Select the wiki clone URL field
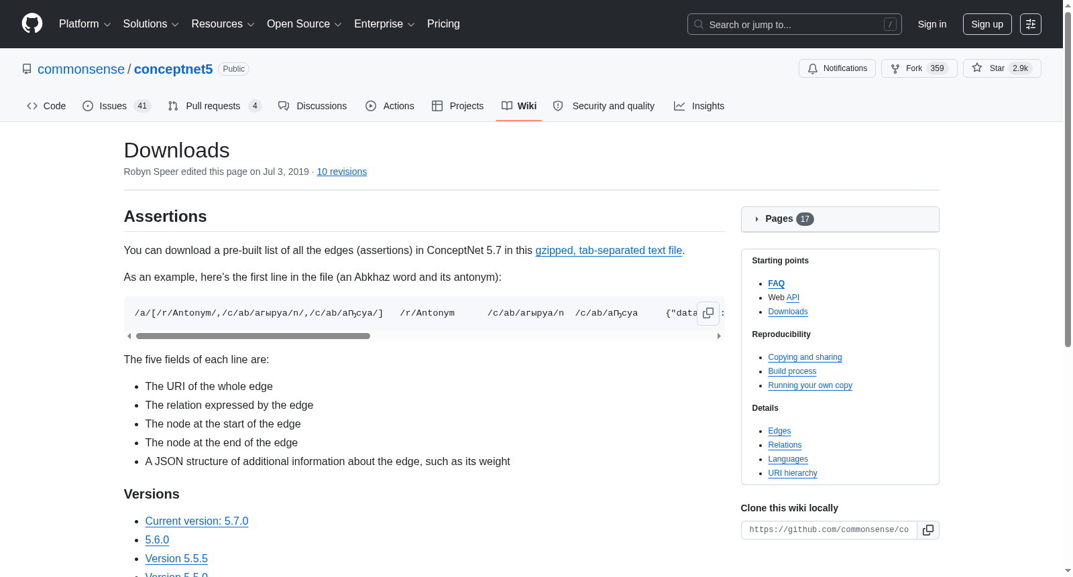 829,530
